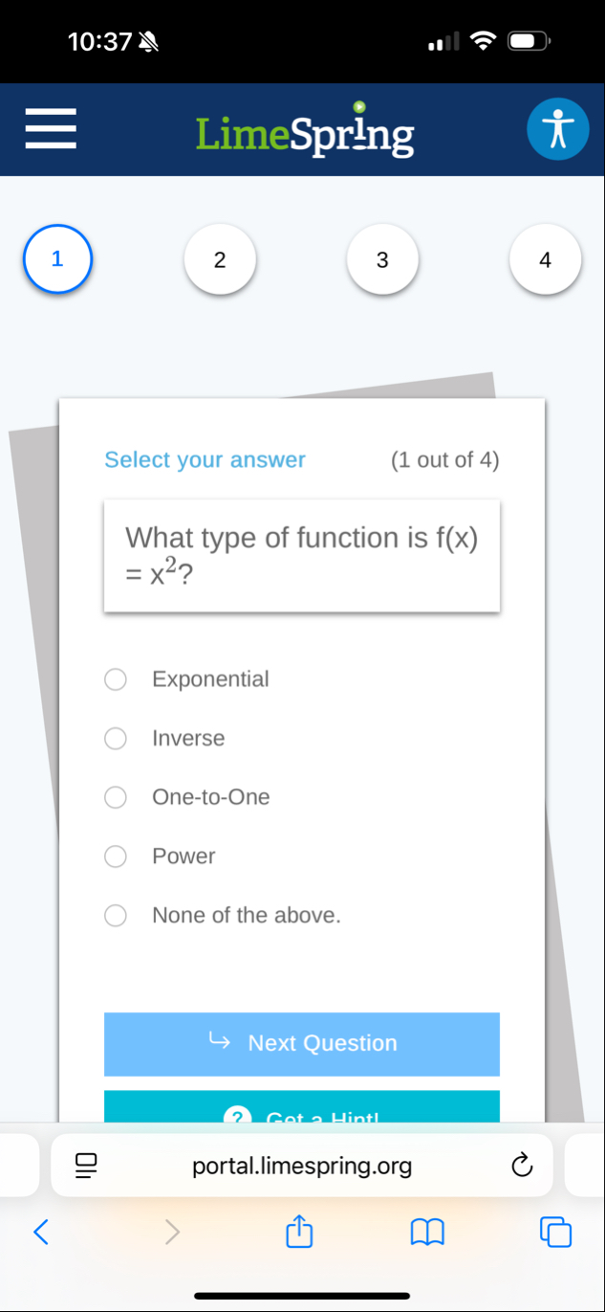The image size is (605, 1312).
Task: Open the accessibility options icon
Action: (x=557, y=129)
